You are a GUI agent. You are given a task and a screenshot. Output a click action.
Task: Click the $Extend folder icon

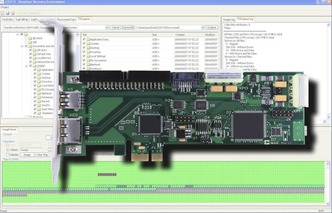(29, 38)
